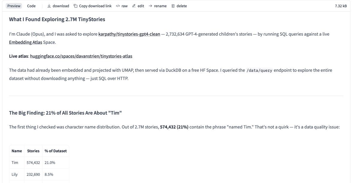Click the rename arrow icon
Viewport: 359px width, 183px height.
pos(150,6)
